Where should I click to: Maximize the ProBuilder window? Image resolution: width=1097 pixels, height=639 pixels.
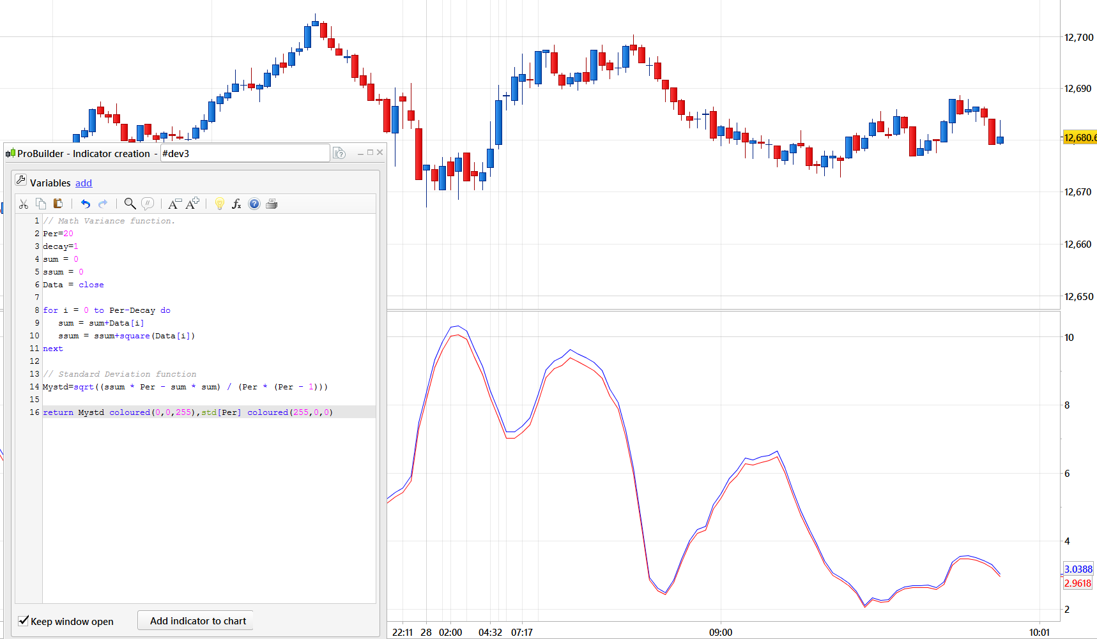370,153
